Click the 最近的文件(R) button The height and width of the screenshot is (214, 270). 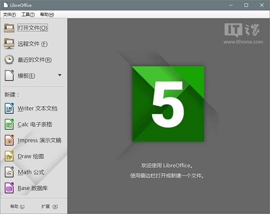(x=35, y=60)
